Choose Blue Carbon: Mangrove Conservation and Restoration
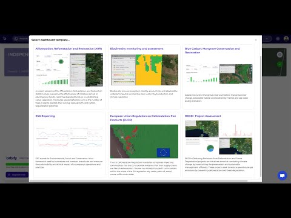Viewport: 291px width, 218px height. pos(212,50)
